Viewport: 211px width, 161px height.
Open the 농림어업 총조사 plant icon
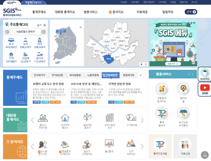pyautogui.click(x=87, y=117)
